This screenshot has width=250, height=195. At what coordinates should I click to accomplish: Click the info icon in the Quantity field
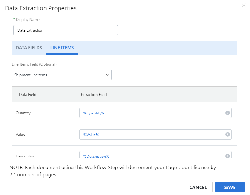(x=227, y=113)
